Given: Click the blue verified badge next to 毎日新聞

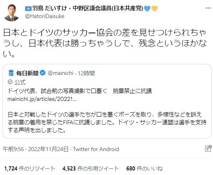Looking at the screenshot, I should point(43,73).
